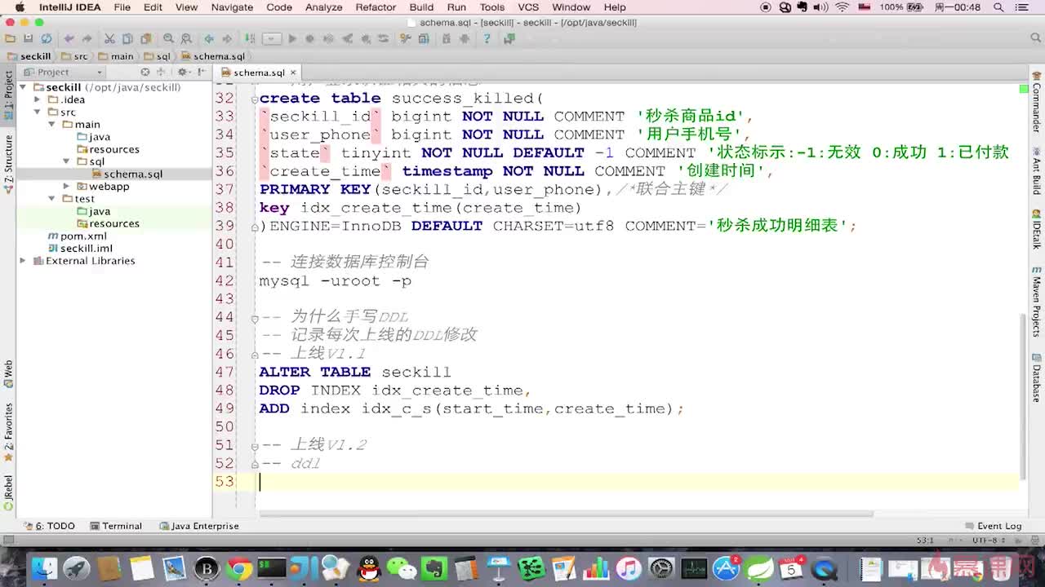1045x587 pixels.
Task: Toggle the Database tool window
Action: pyautogui.click(x=1036, y=377)
